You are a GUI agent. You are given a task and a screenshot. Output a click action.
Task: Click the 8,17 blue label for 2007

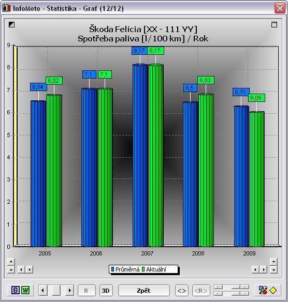[139, 51]
